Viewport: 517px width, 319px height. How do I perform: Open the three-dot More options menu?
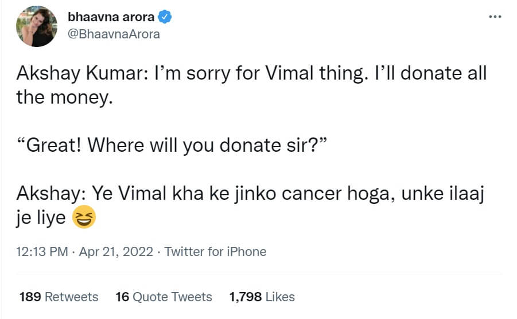(x=495, y=17)
